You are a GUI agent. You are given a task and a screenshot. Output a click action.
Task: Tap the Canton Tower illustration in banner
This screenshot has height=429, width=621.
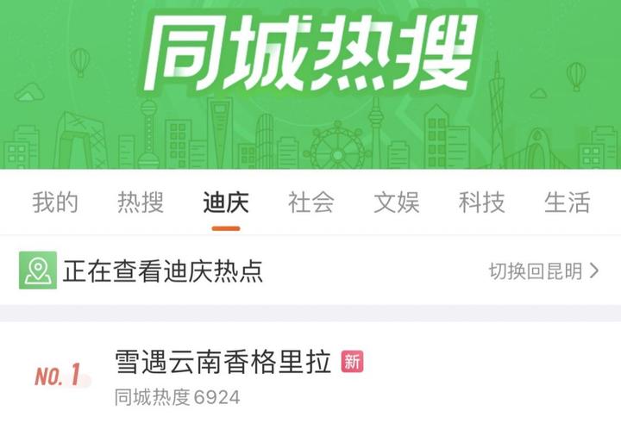tap(497, 111)
